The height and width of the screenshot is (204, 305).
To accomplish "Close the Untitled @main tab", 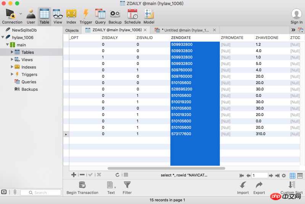I will tap(214, 30).
